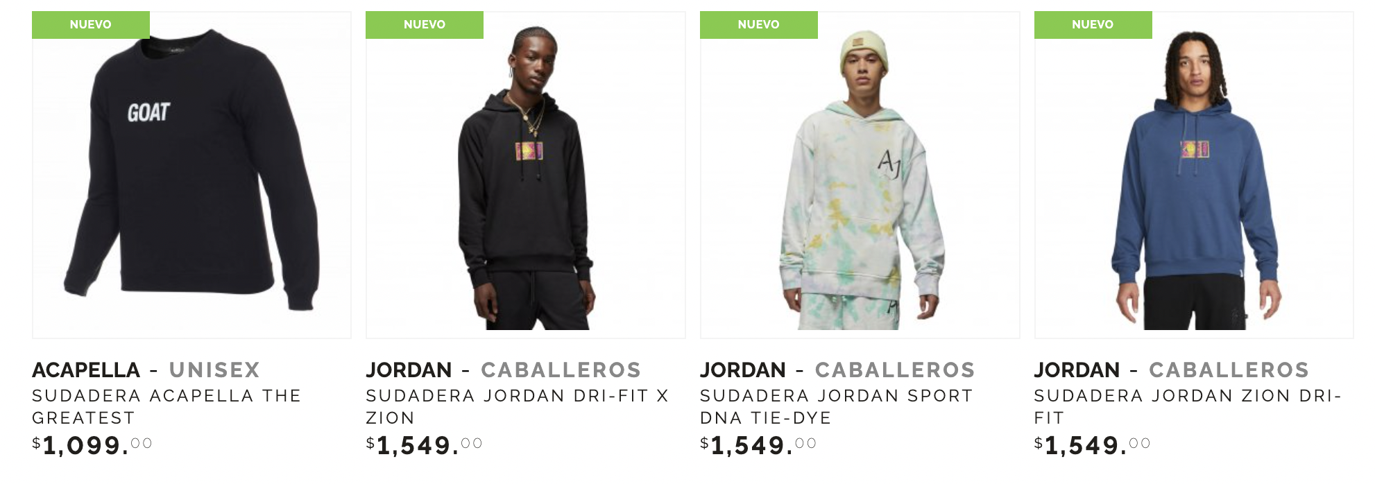Click CABALLEROS label under the blue hoodie
Image resolution: width=1375 pixels, height=484 pixels.
pos(1229,370)
